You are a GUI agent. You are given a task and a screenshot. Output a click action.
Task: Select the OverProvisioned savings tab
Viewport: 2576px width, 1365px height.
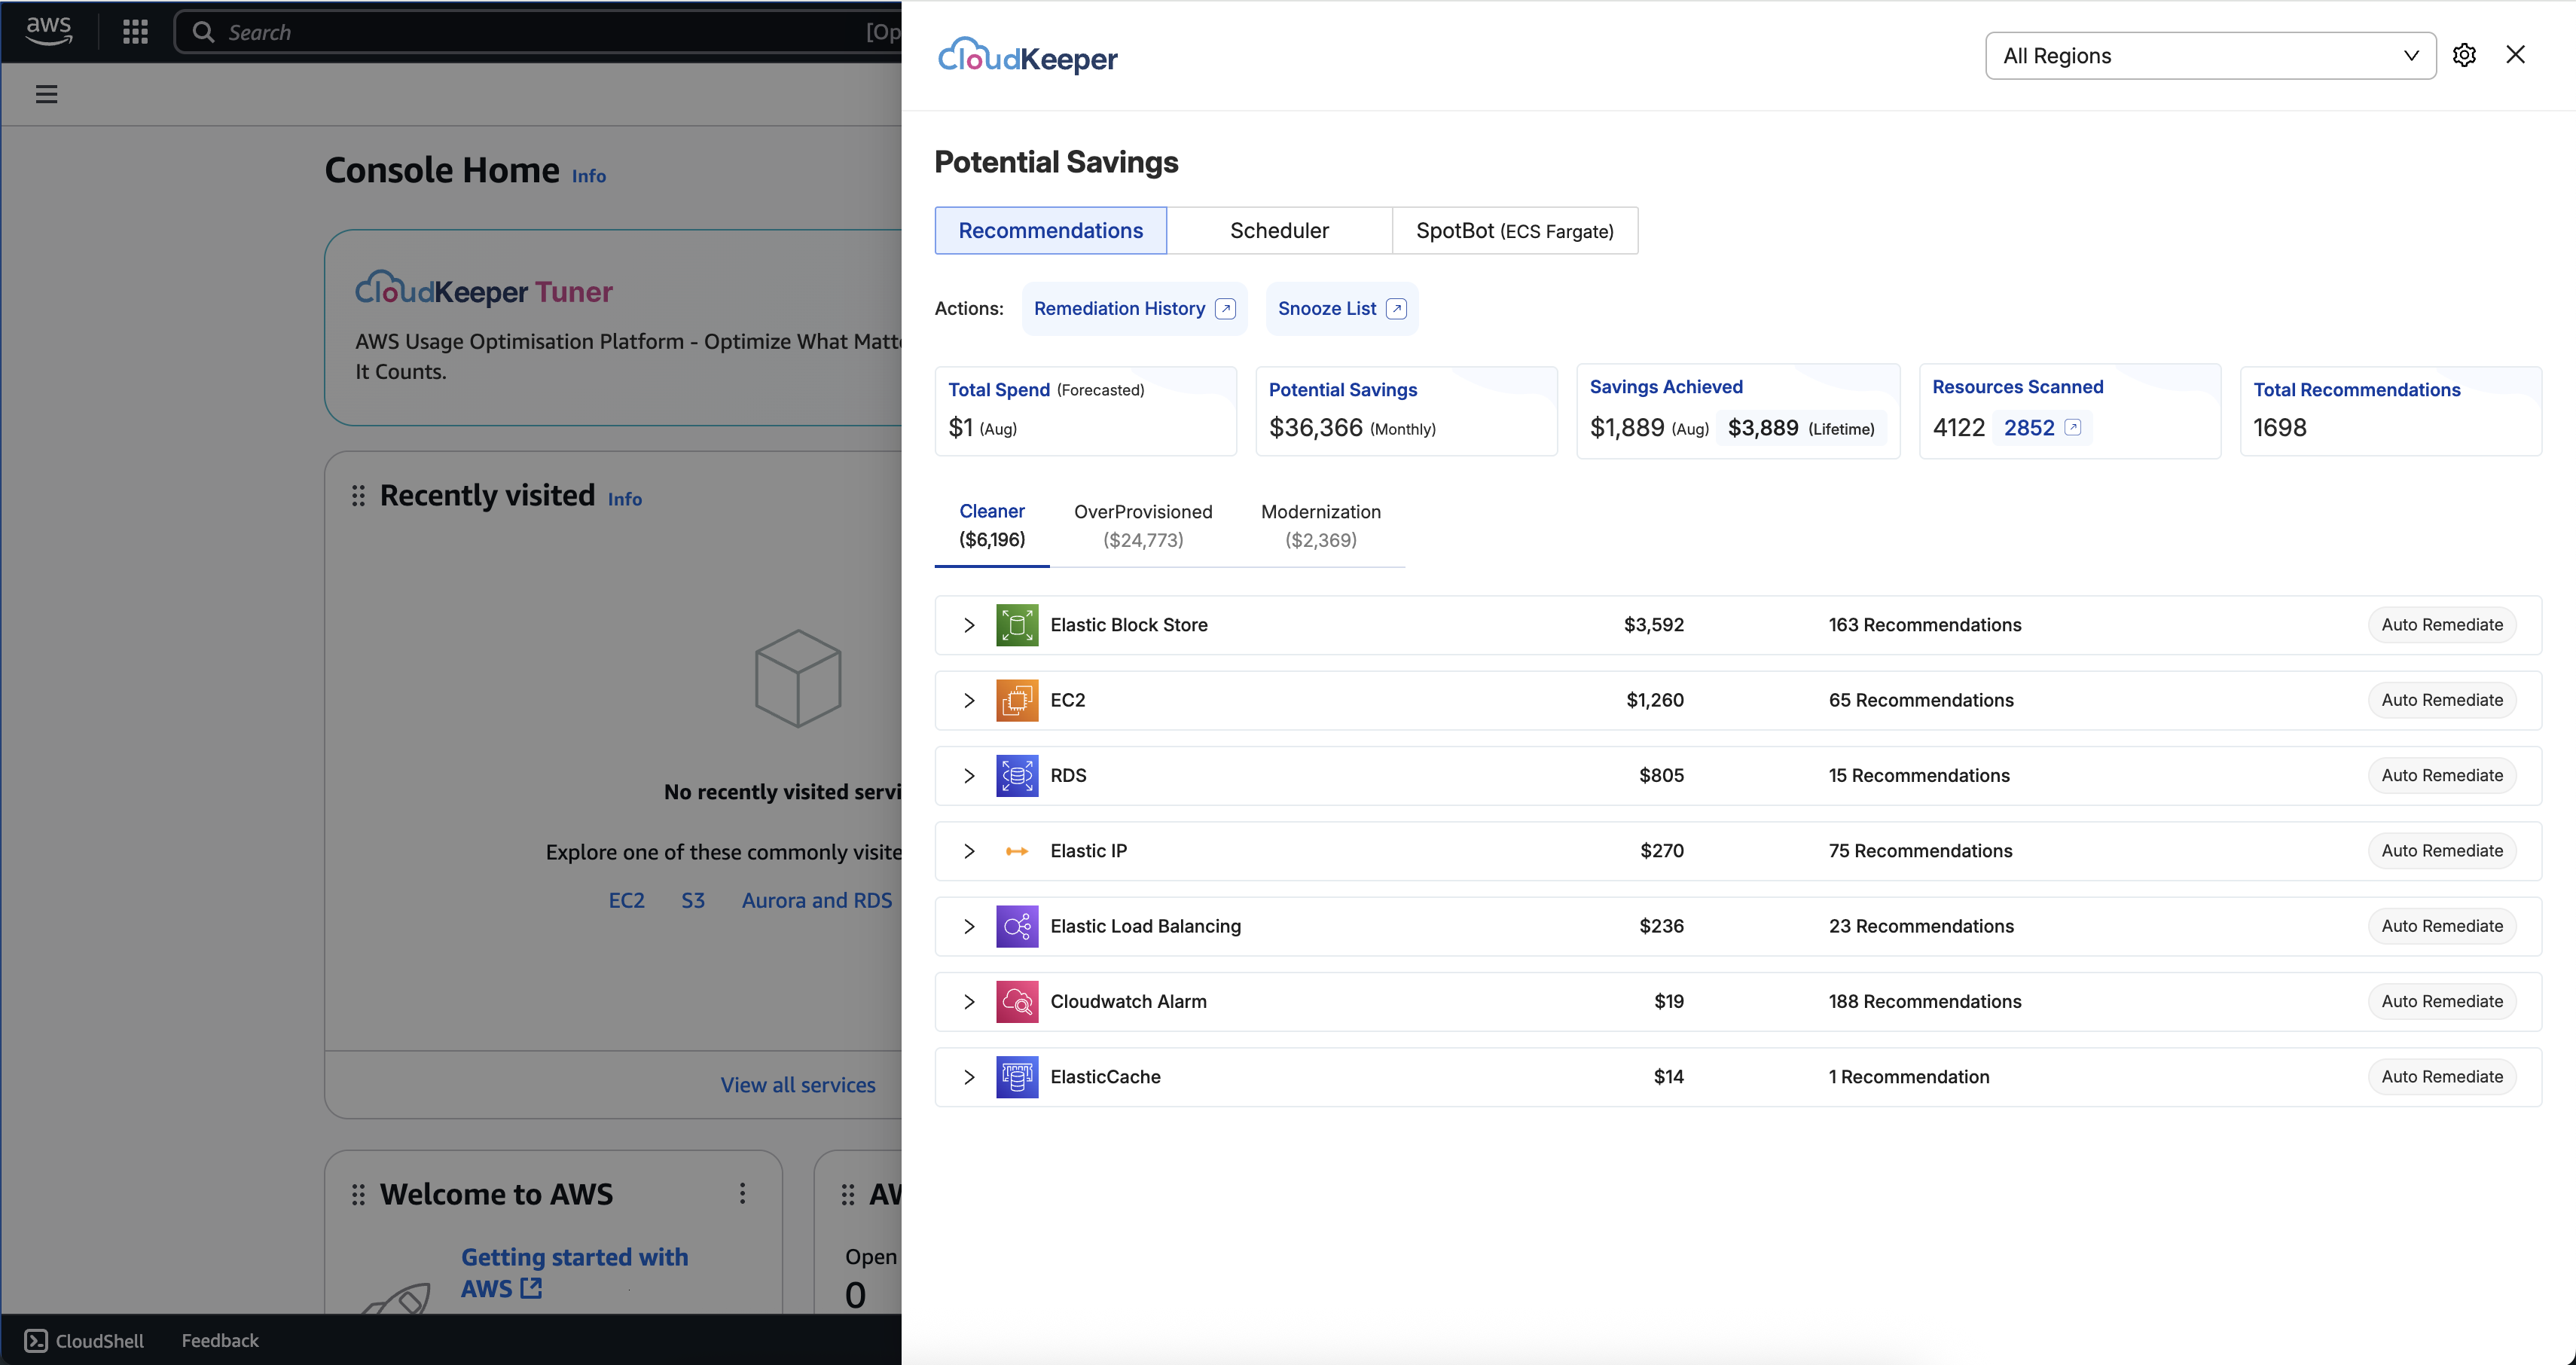pyautogui.click(x=1142, y=525)
